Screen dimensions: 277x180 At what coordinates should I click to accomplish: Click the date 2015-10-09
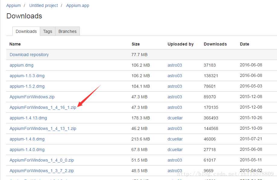coord(251,128)
